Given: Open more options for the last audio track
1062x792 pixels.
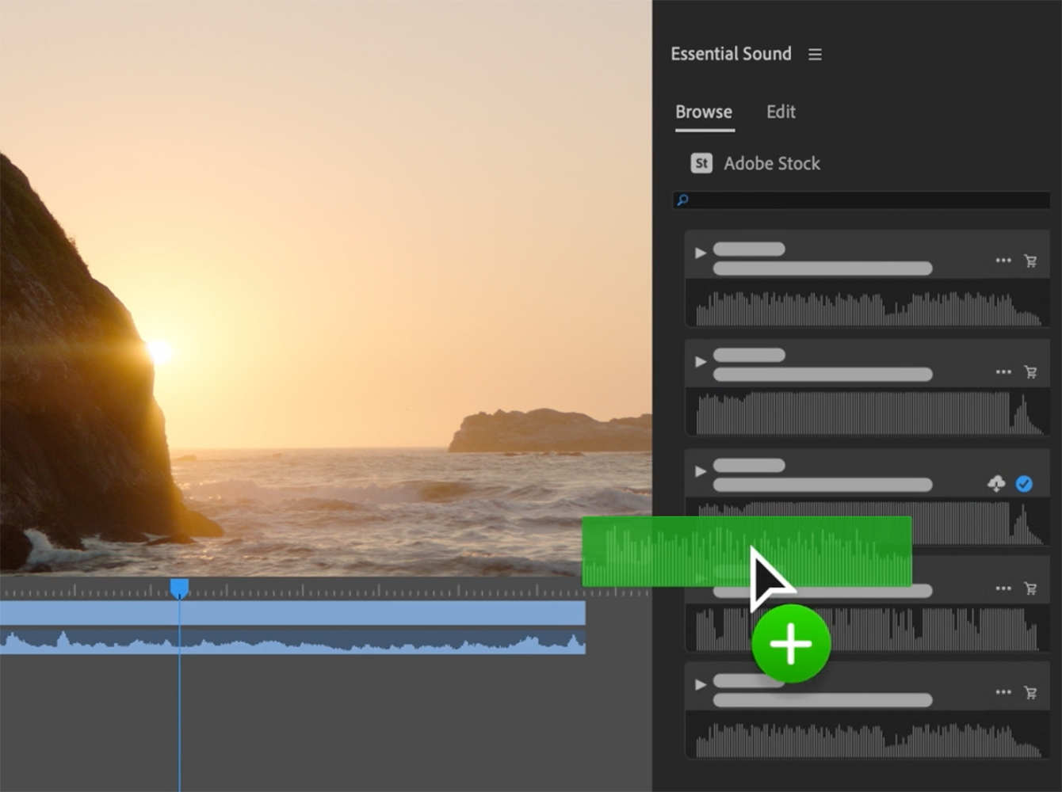Looking at the screenshot, I should point(1003,692).
